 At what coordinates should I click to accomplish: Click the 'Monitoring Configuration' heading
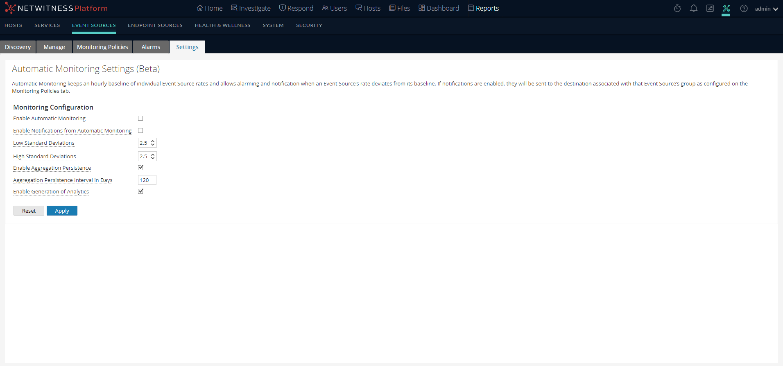point(53,107)
